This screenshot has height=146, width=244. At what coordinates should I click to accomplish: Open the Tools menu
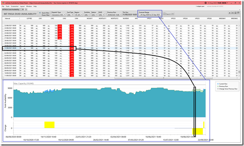click(x=8, y=6)
